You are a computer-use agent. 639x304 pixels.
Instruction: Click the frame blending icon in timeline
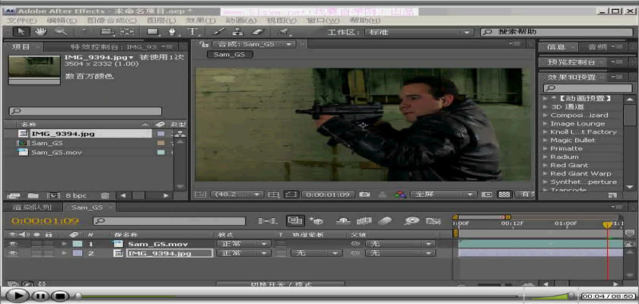click(363, 221)
